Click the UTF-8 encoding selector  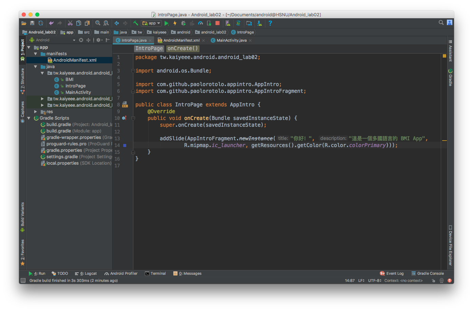point(375,281)
